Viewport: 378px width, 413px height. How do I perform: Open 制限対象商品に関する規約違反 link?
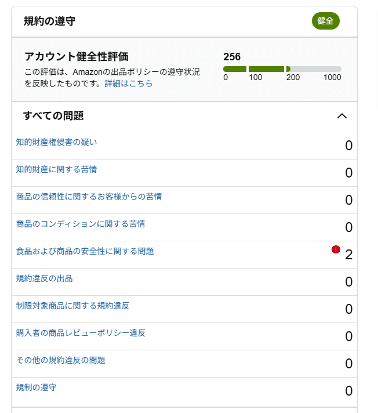[x=72, y=306]
